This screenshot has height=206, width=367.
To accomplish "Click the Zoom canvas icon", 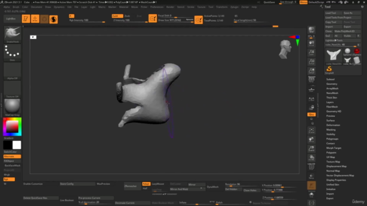I will click(311, 52).
